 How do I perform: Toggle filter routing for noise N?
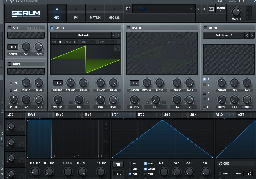click(x=205, y=93)
